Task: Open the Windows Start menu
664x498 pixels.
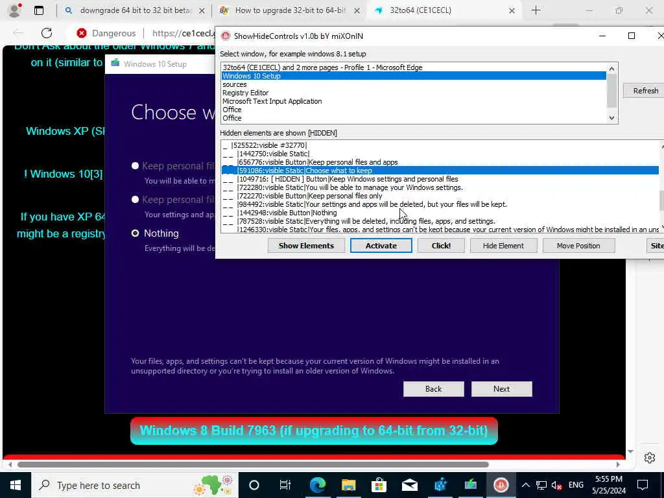Action: [x=16, y=485]
